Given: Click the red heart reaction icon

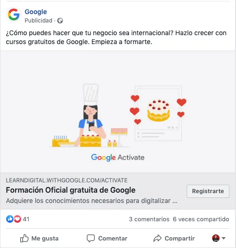Looking at the screenshot, I should pos(17,219).
